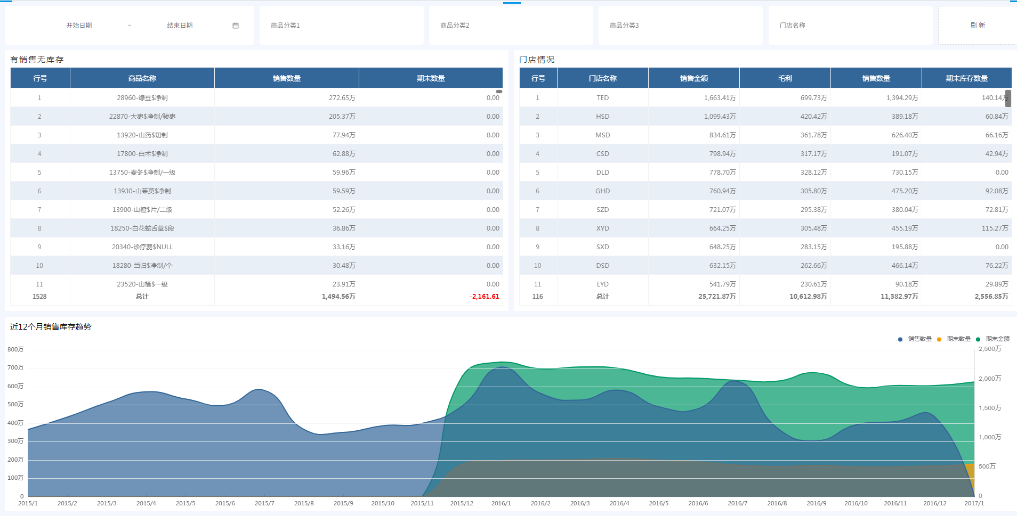The height and width of the screenshot is (516, 1017).
Task: Open the 商品分类2 dropdown filter
Action: pyautogui.click(x=511, y=26)
